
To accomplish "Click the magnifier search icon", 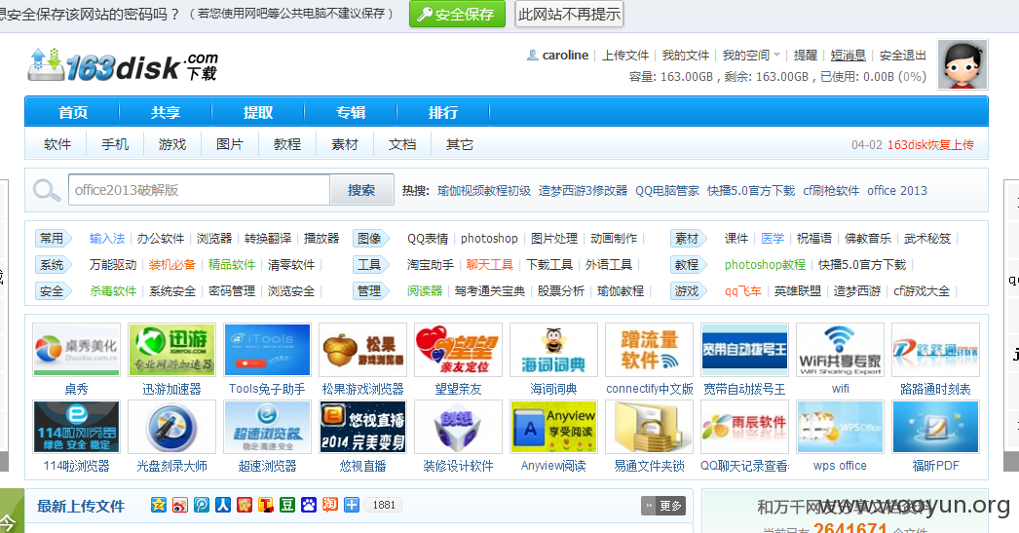I will tap(47, 190).
